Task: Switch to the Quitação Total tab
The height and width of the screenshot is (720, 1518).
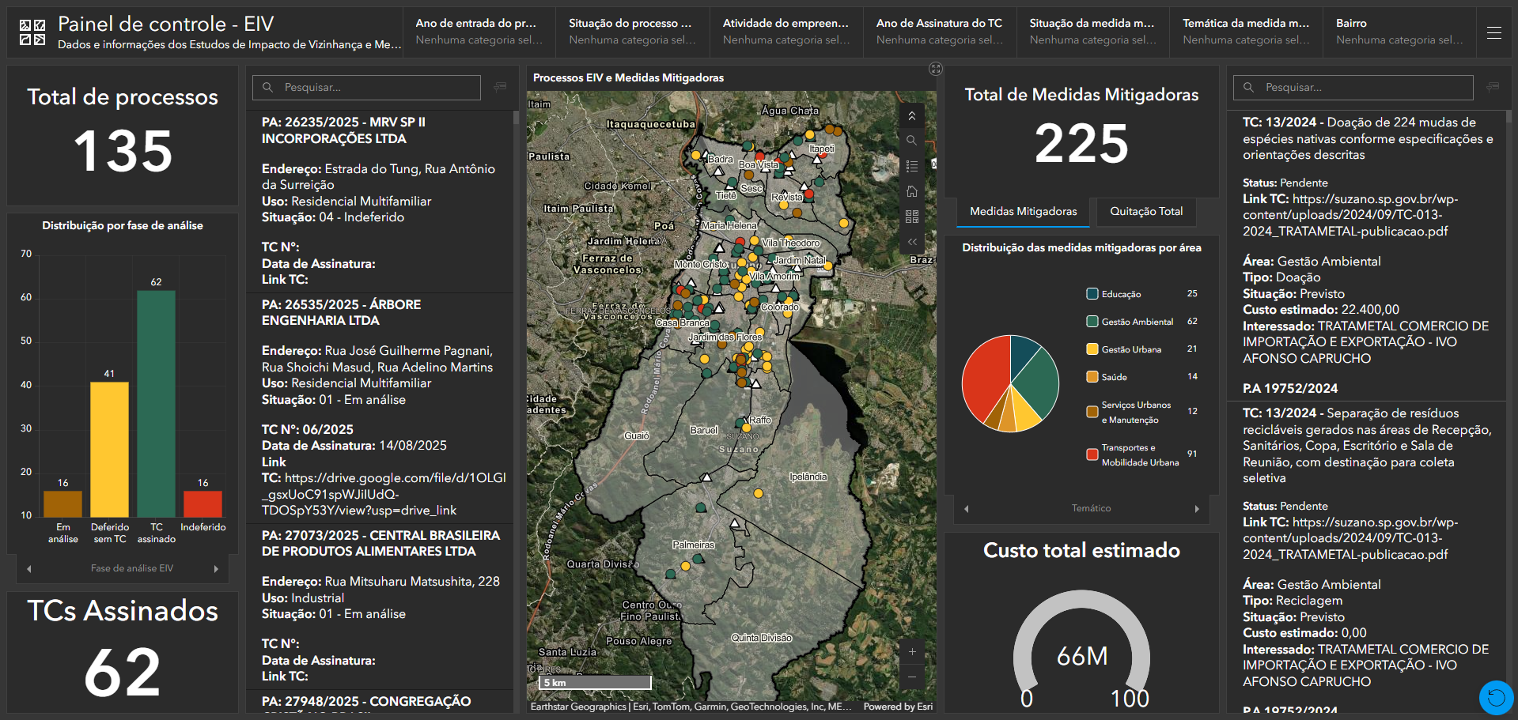Action: point(1145,212)
